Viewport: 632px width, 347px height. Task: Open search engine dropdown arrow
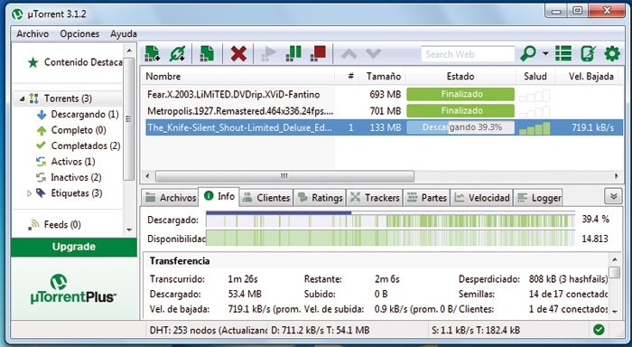545,53
